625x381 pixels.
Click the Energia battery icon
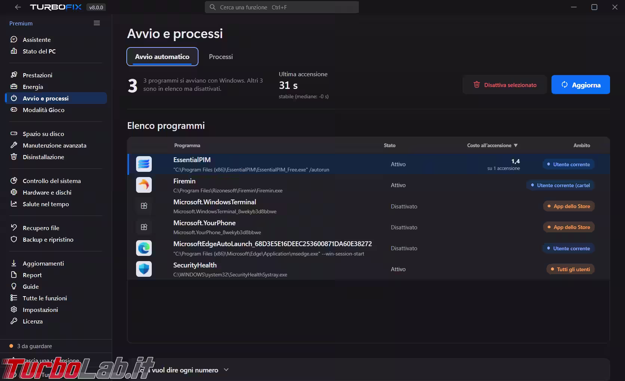tap(14, 87)
